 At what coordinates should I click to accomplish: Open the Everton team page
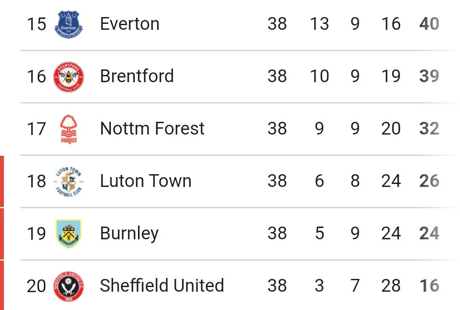click(x=129, y=24)
